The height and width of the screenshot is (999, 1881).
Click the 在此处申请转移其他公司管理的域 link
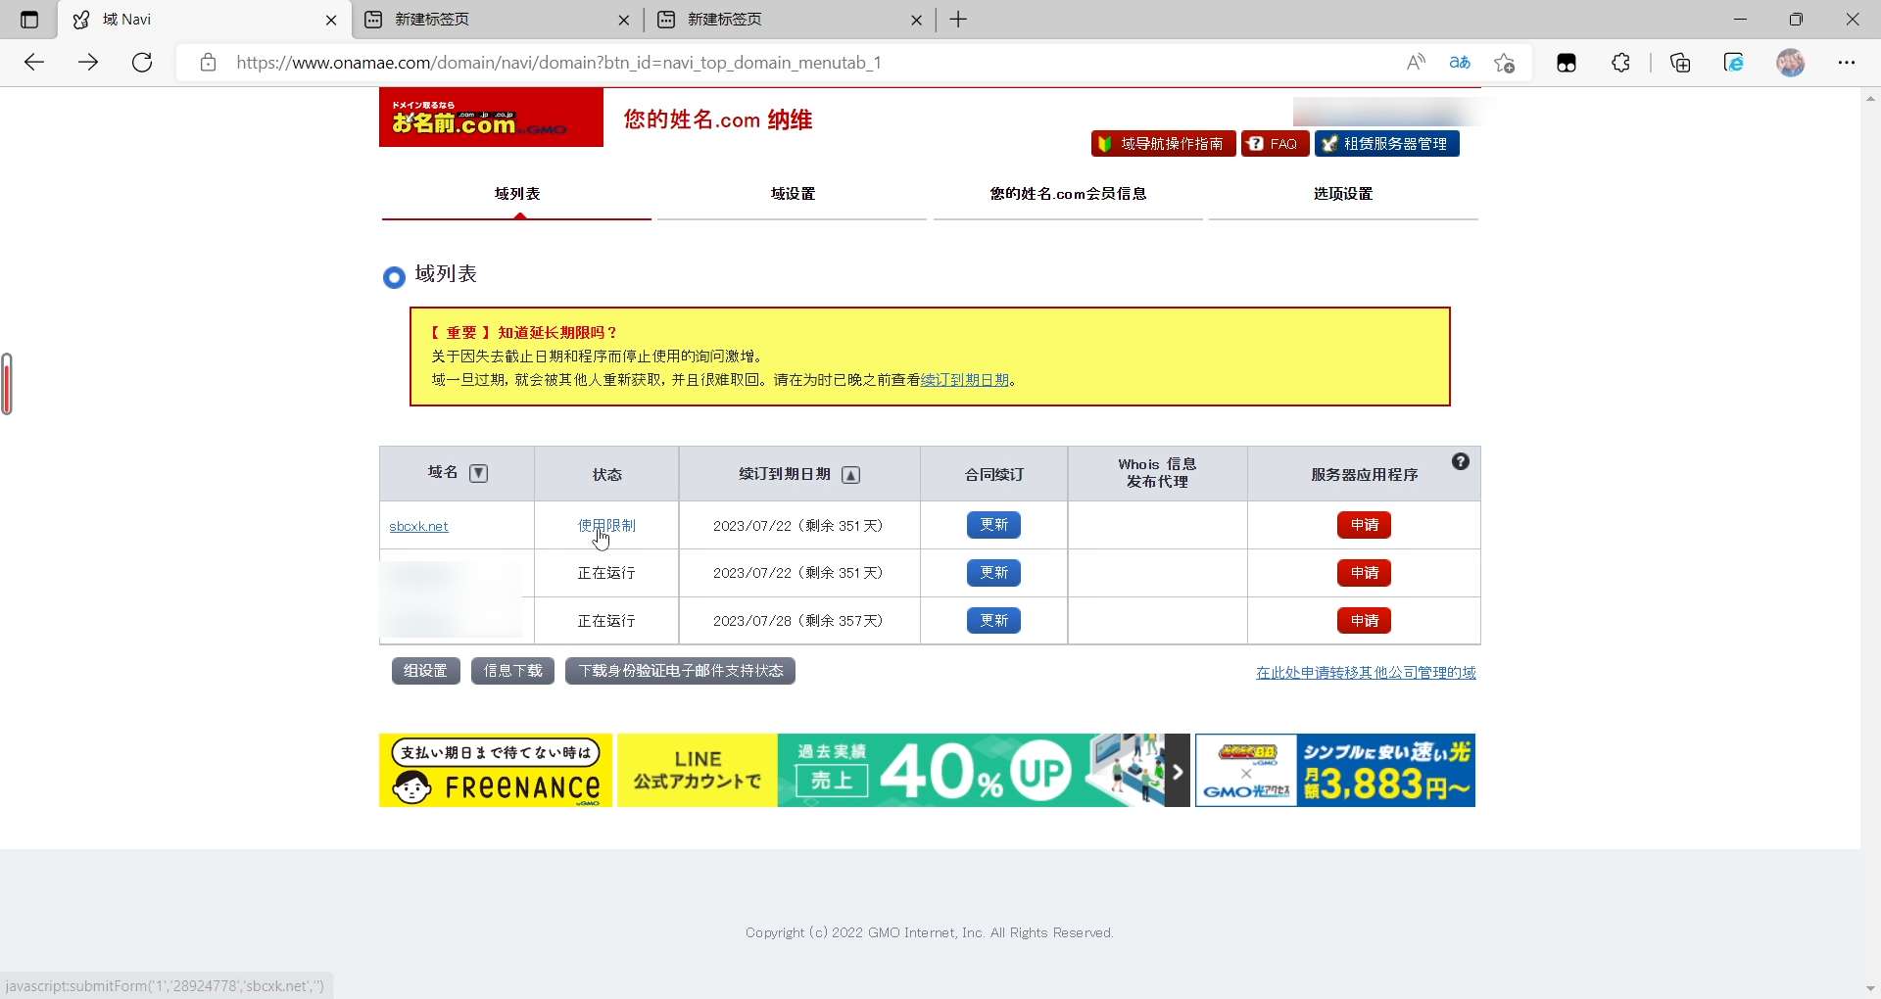coord(1366,673)
